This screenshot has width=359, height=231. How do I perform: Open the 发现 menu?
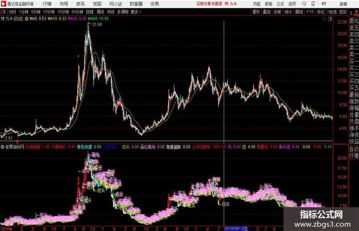point(97,4)
